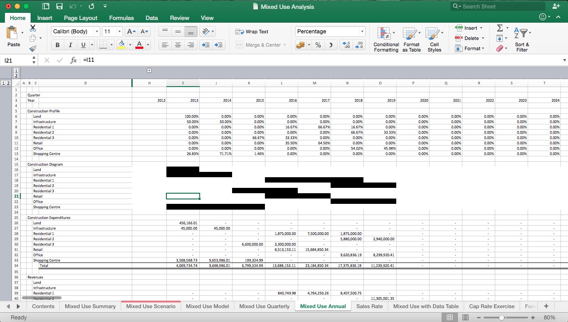Apply the Wrap Text command
The width and height of the screenshot is (568, 322).
coord(251,32)
